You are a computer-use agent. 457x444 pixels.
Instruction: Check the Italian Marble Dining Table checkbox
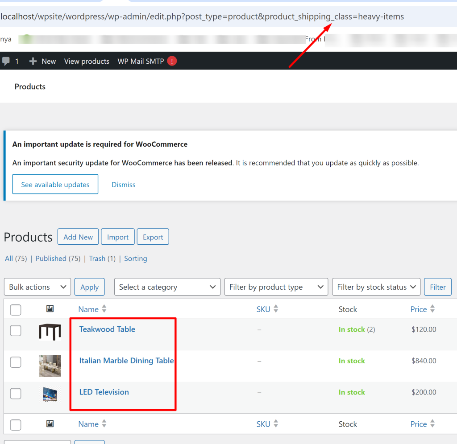16,362
